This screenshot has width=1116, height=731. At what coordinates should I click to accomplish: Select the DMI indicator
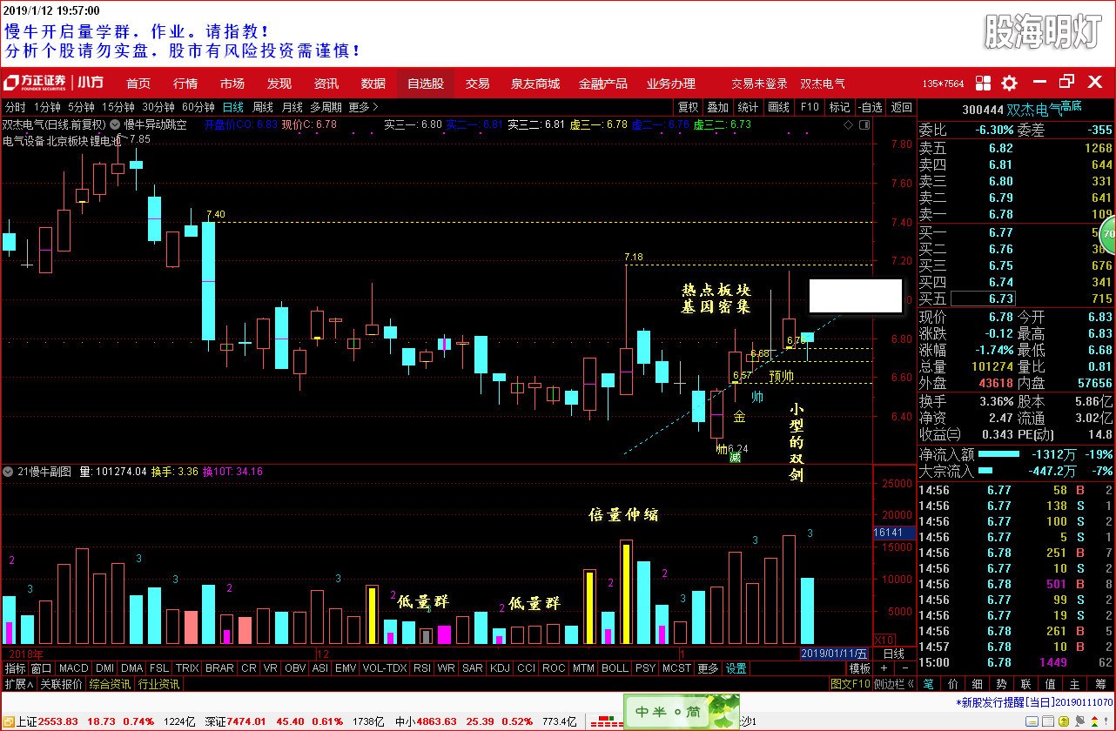104,668
